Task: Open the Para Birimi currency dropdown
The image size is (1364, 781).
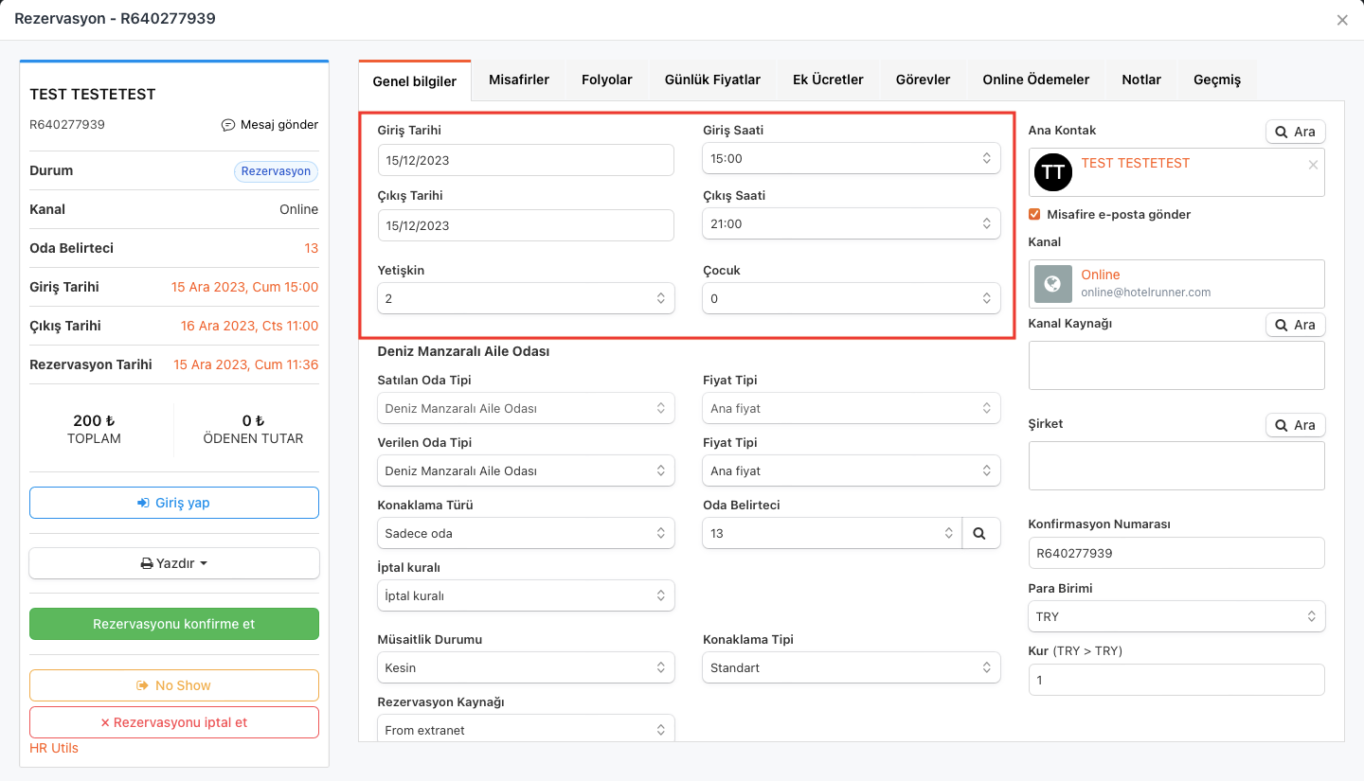Action: 1176,616
